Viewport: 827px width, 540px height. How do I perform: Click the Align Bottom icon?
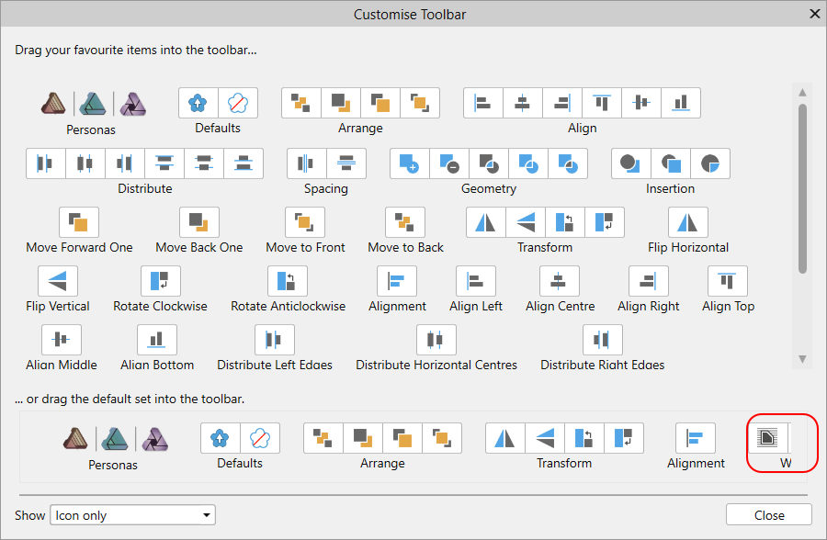click(157, 340)
